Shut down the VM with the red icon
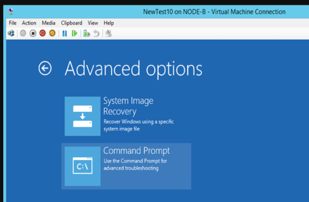Viewport: 309px width, 202px height. [43, 33]
